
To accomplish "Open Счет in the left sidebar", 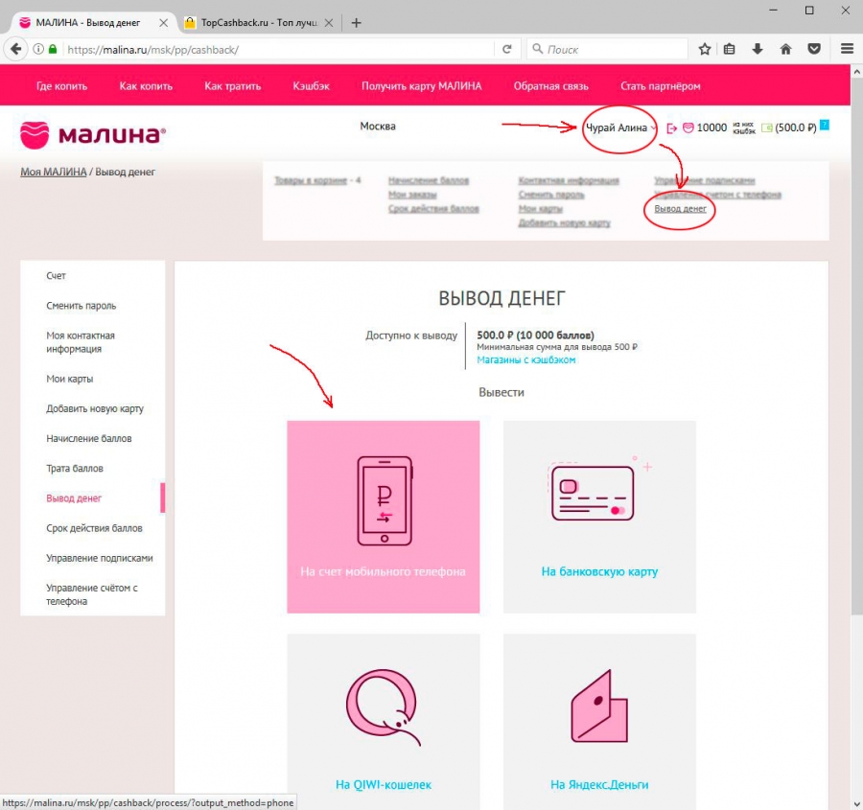I will click(x=57, y=276).
